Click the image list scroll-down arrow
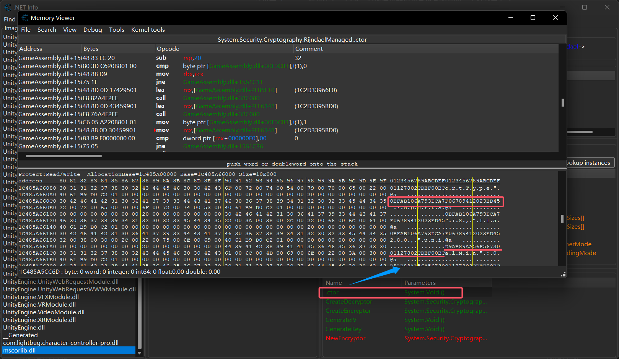 140,353
